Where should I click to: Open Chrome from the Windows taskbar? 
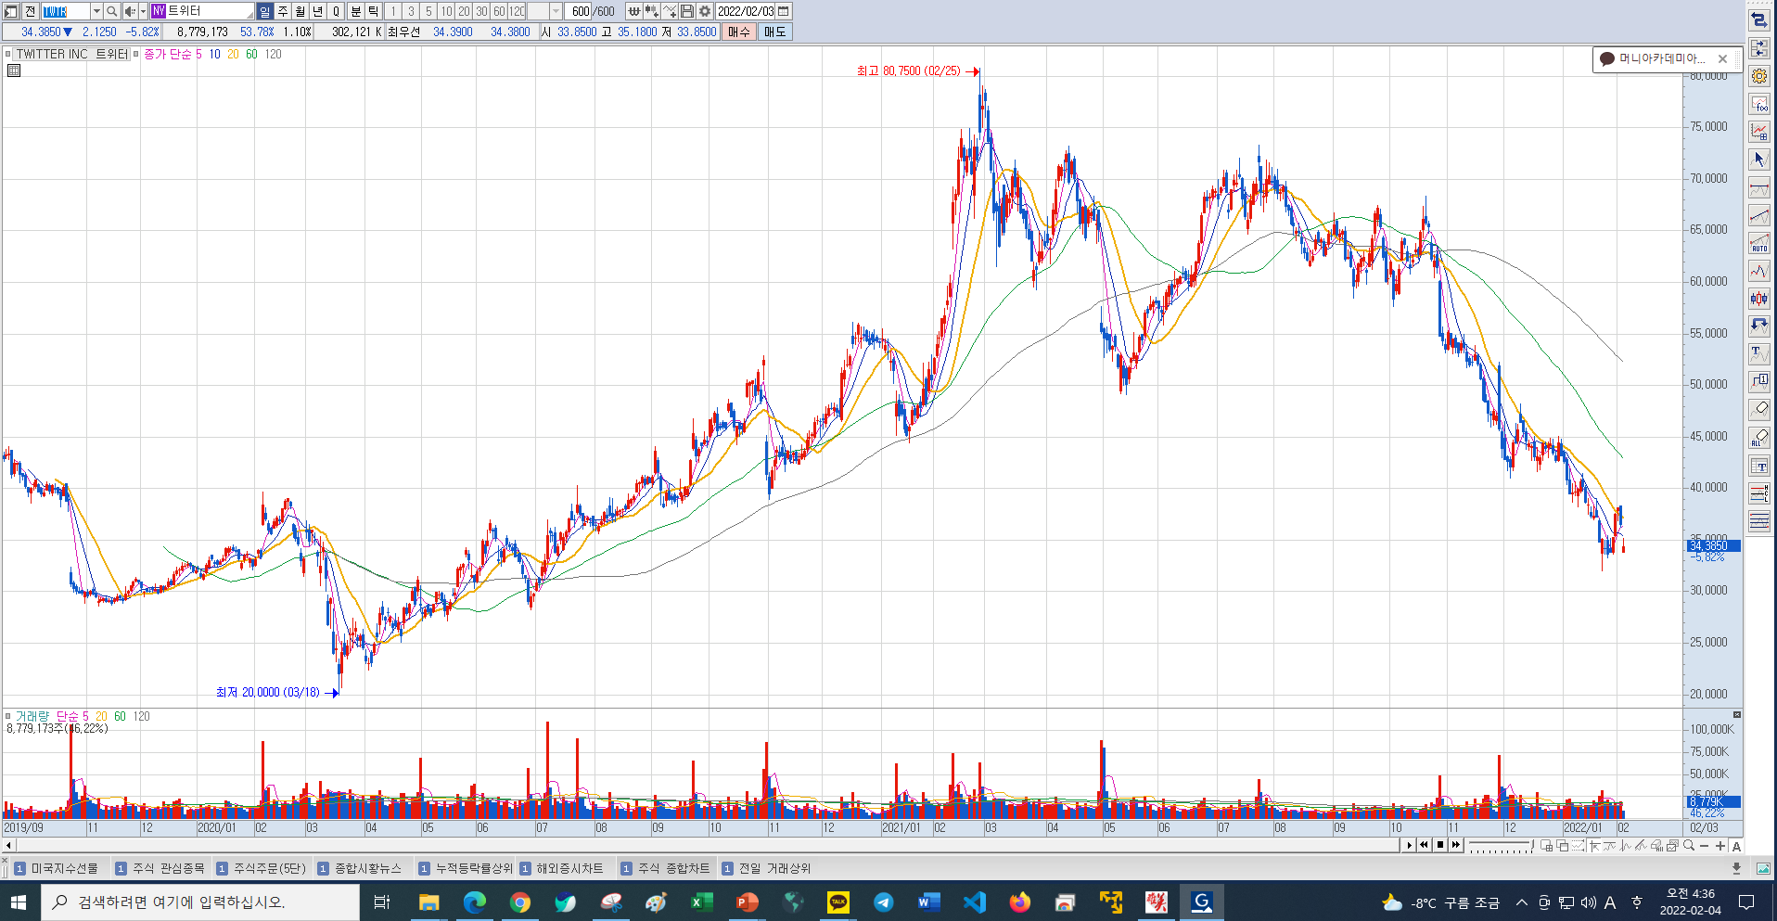pyautogui.click(x=519, y=902)
